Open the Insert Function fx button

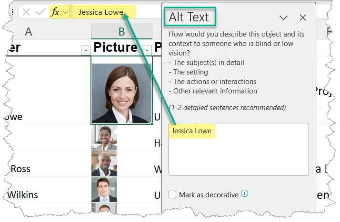(55, 12)
